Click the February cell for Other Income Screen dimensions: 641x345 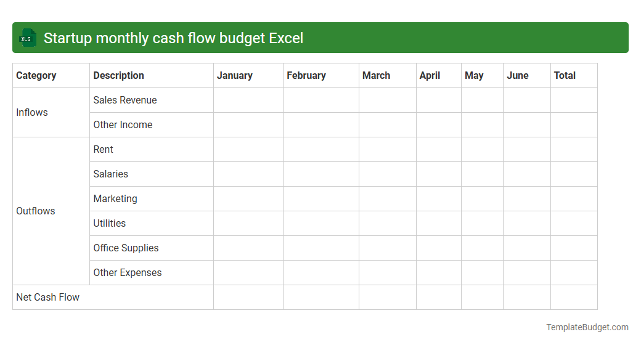coord(321,124)
